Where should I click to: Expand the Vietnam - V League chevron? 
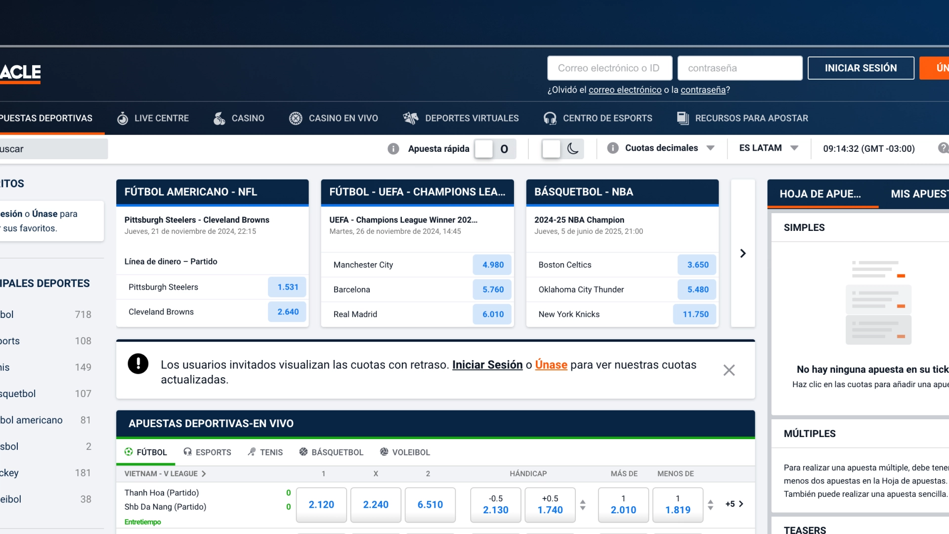204,474
